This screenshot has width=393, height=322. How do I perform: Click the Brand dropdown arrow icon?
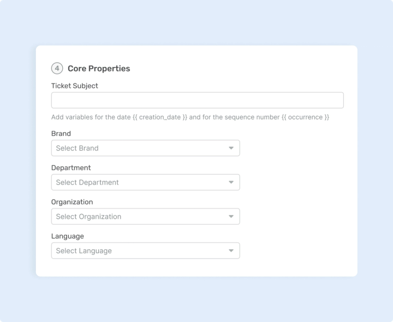(x=231, y=148)
